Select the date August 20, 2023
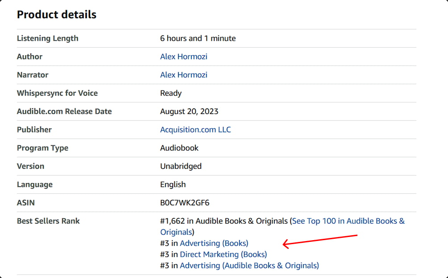 pos(189,111)
